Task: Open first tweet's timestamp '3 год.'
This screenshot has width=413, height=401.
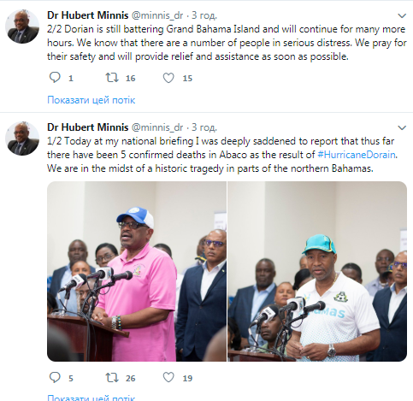Action: [204, 15]
